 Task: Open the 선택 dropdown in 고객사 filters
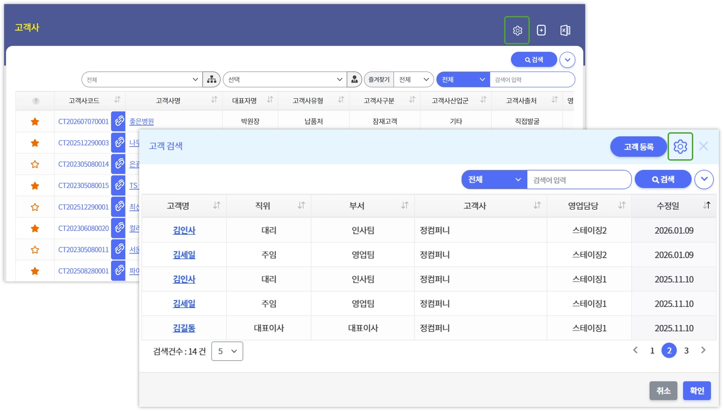coord(284,79)
